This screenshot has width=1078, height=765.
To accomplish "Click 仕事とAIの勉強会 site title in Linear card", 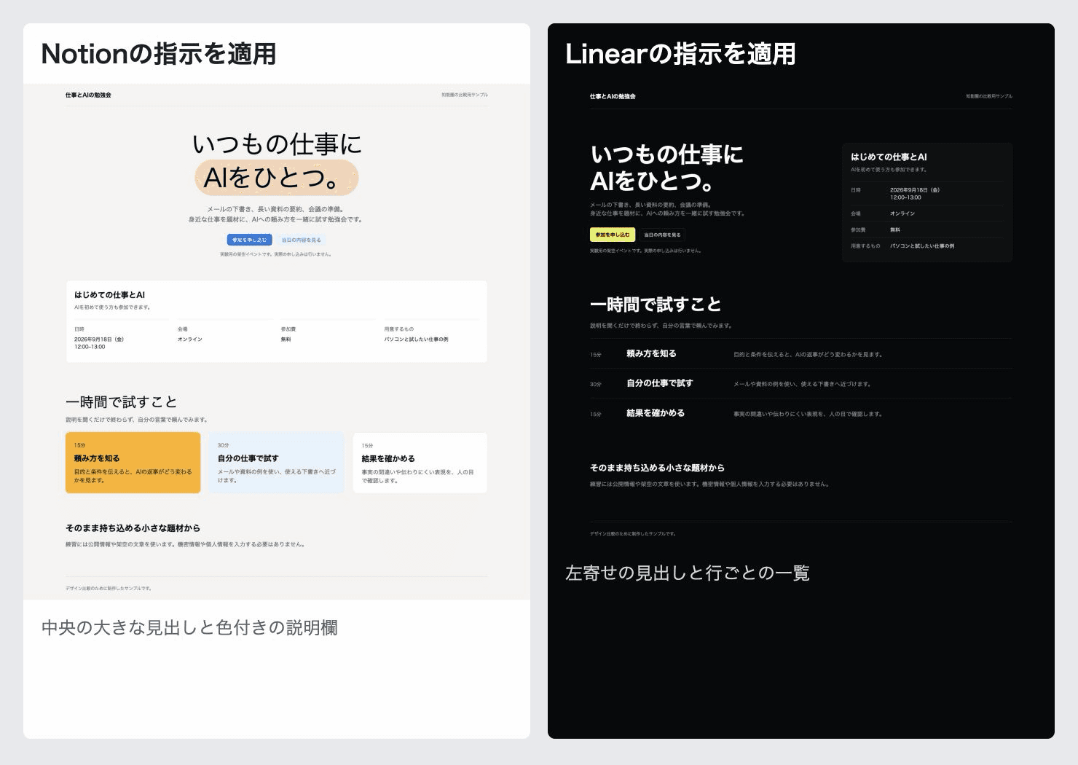I will (x=613, y=96).
